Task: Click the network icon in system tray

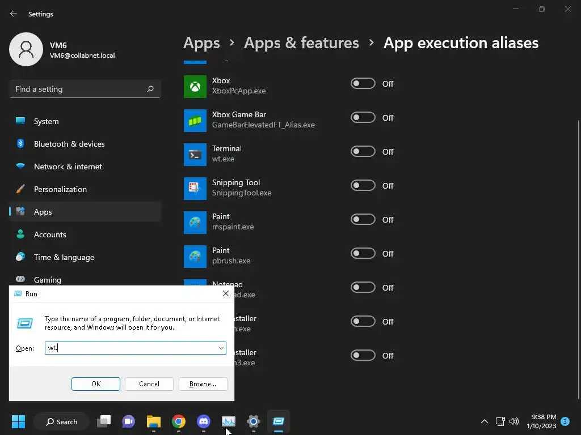Action: pyautogui.click(x=500, y=421)
